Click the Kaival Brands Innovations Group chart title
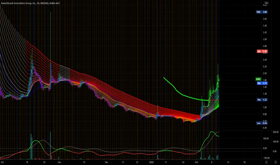280x165 pixels. click(x=30, y=3)
